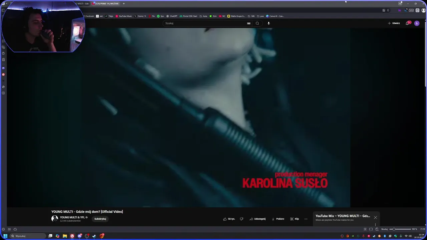Open the YouTube Music bookmark
The image size is (427, 240).
point(124,16)
